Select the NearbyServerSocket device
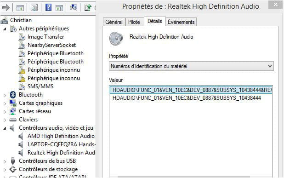The image size is (284, 178). click(51, 45)
